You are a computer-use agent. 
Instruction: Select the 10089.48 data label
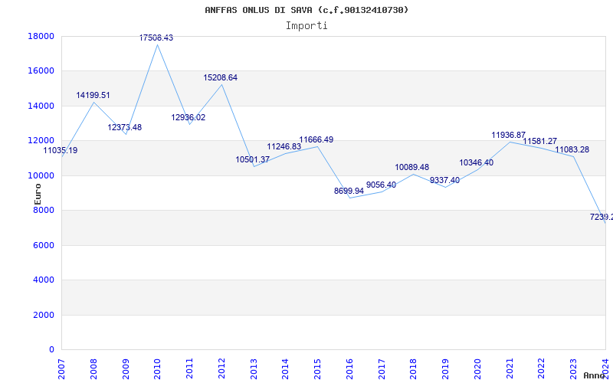click(412, 167)
